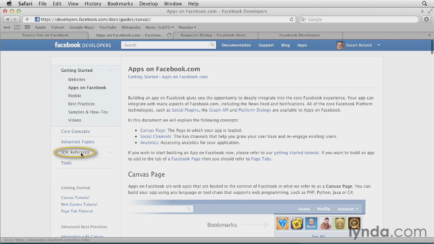Click the Safari back navigation arrow

tap(7, 19)
